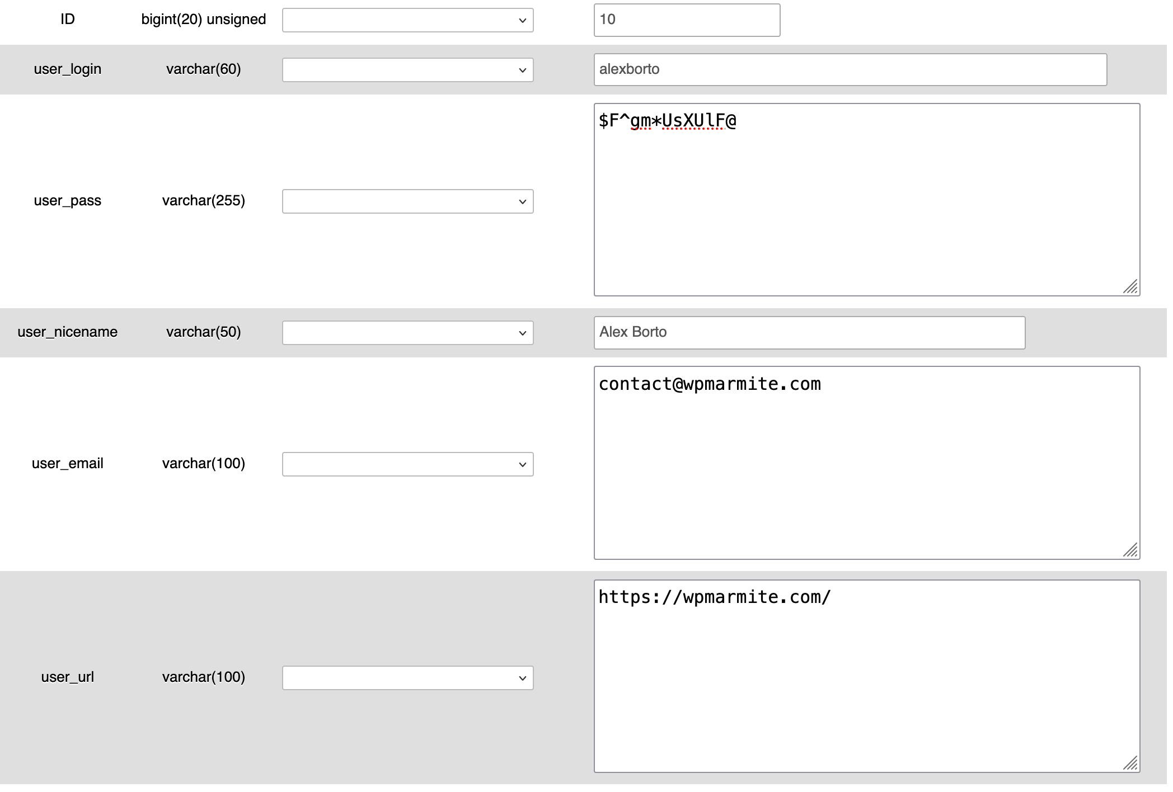
Task: Click the varchar(100) type in user_email row
Action: [204, 464]
